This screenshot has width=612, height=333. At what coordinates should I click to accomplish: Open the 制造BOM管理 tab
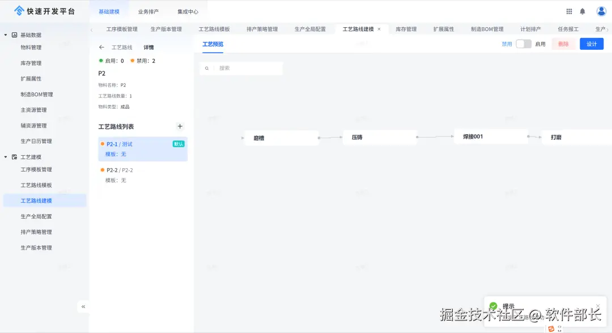[487, 29]
